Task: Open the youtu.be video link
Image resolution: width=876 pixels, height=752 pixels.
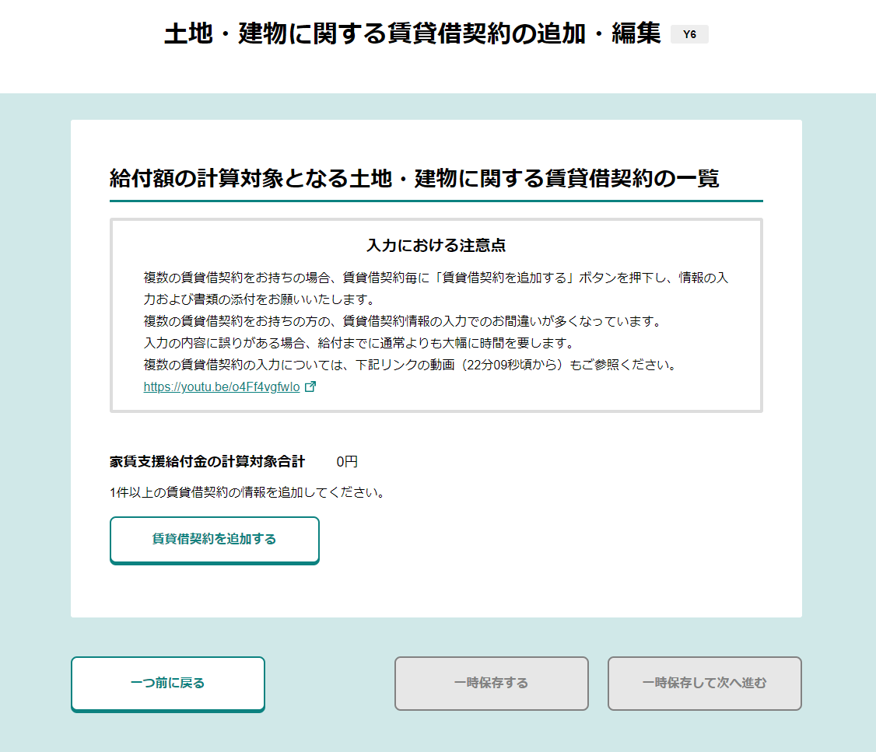Action: pyautogui.click(x=221, y=387)
